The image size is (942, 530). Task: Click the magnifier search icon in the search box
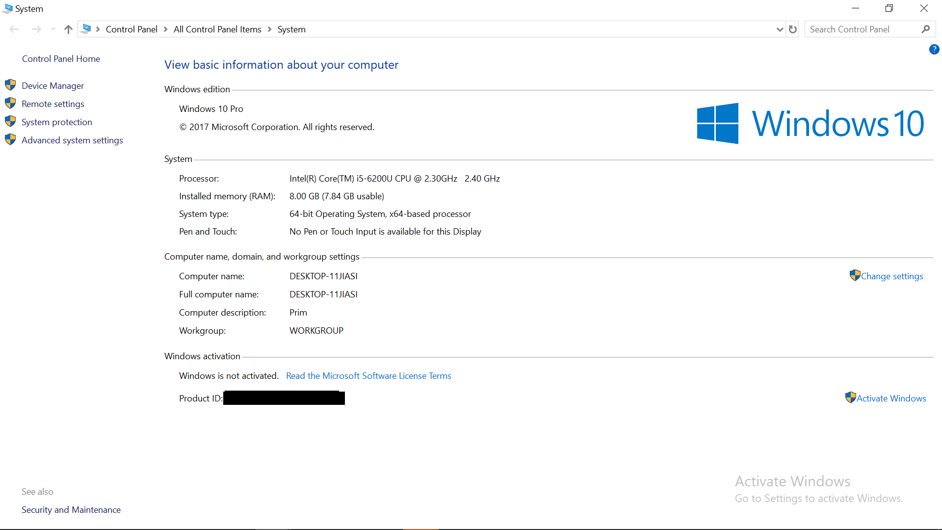tap(925, 29)
